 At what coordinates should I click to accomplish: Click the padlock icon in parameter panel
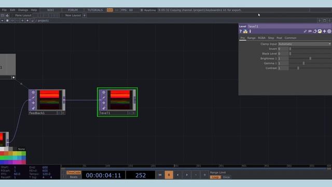click(245, 31)
